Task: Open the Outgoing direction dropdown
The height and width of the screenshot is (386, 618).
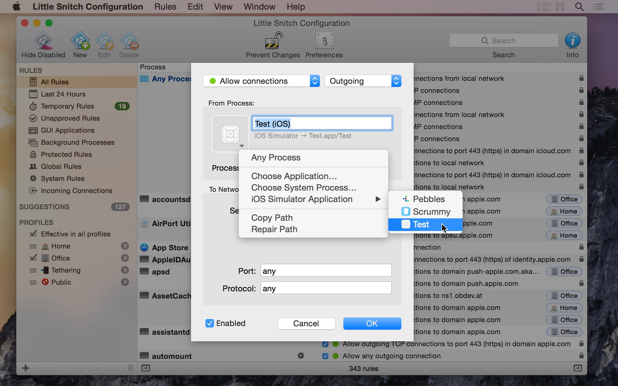Action: pos(363,81)
